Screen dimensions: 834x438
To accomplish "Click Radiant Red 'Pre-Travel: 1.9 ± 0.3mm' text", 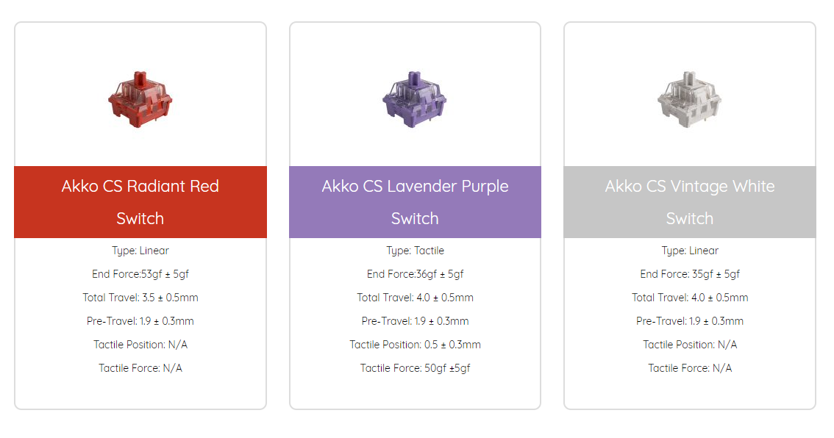I will click(140, 321).
